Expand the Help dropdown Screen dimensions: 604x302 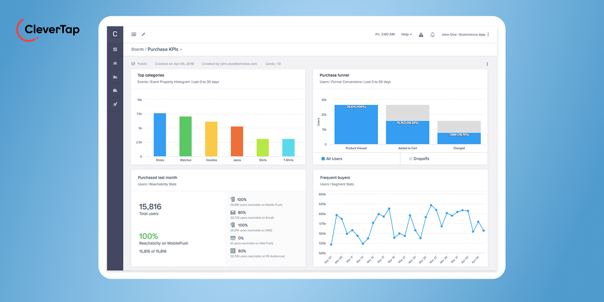pyautogui.click(x=407, y=35)
